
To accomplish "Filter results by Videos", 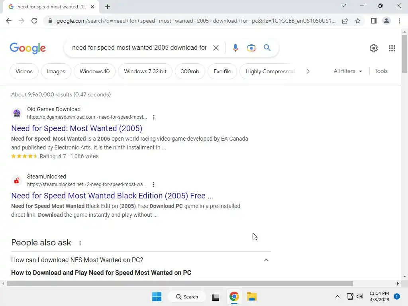I will [x=24, y=71].
